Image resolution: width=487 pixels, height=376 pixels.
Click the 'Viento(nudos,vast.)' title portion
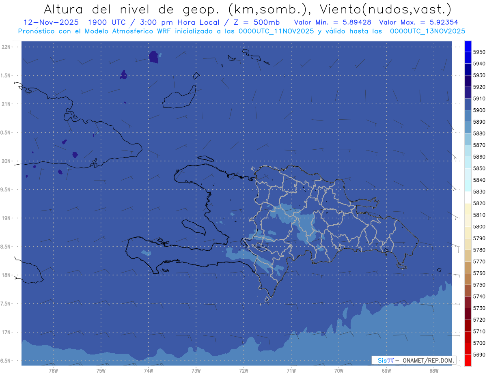point(385,9)
